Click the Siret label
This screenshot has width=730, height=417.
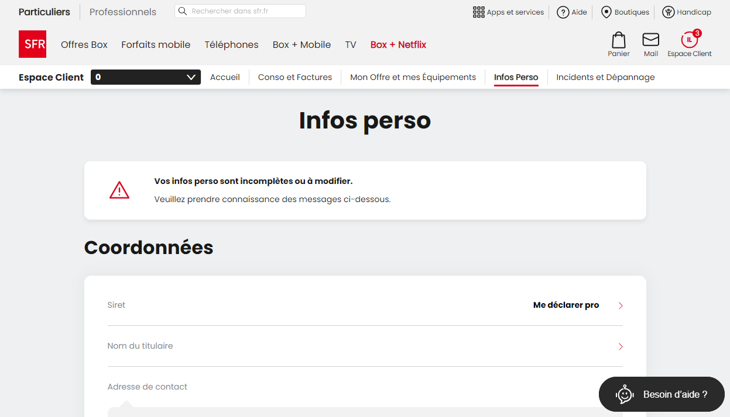[116, 305]
